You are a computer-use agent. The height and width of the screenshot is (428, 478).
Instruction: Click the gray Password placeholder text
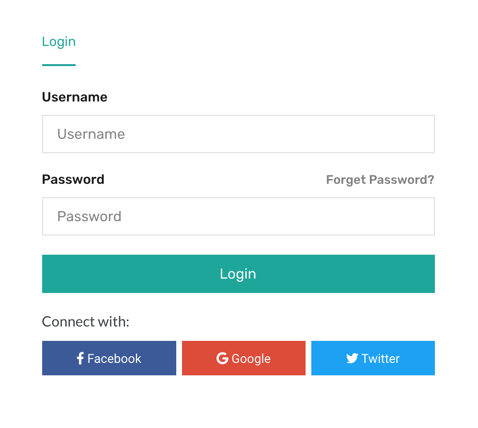point(89,216)
